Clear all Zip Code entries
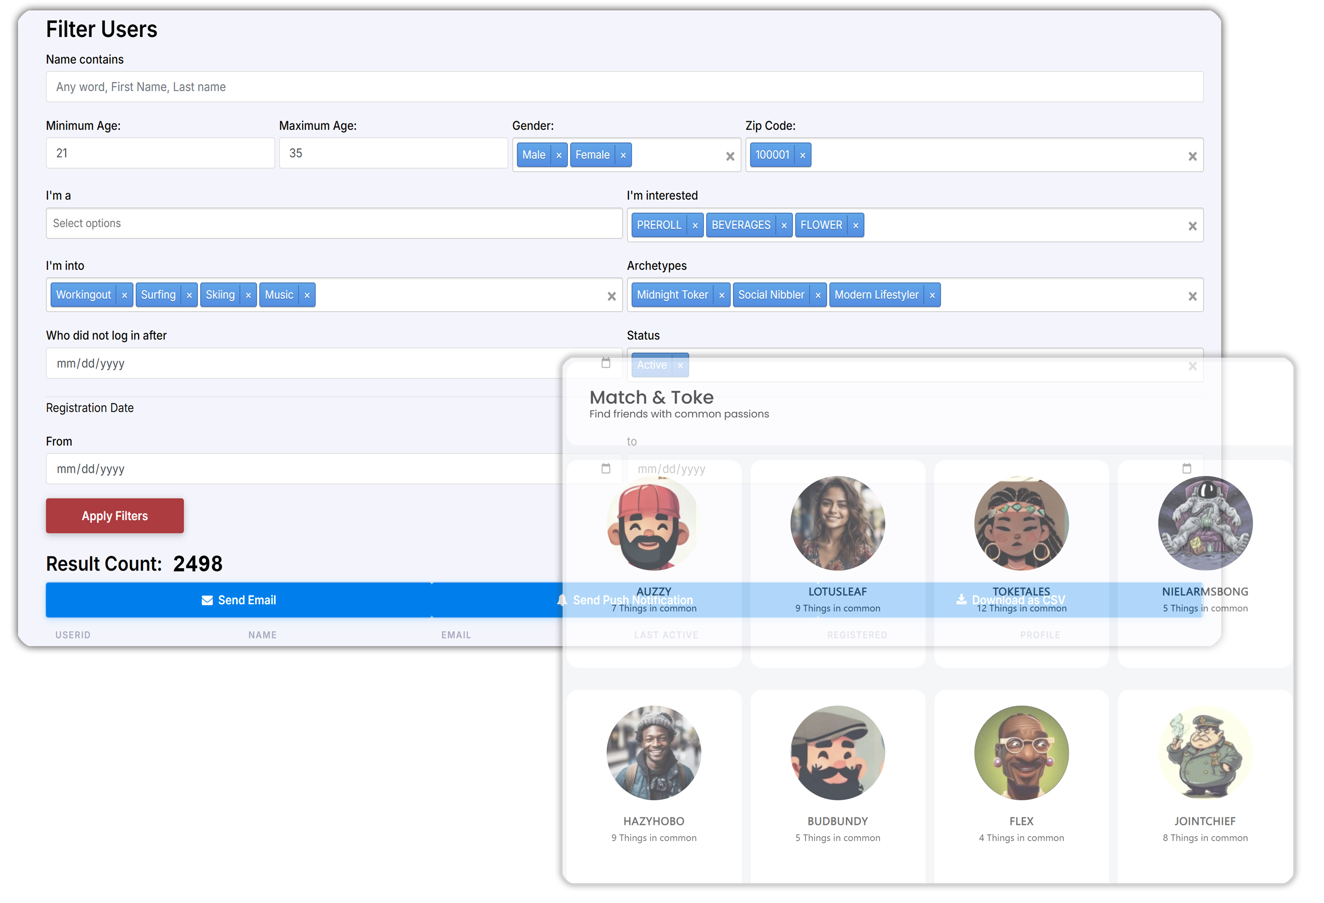Screen dimensions: 1324x903 tap(1192, 156)
